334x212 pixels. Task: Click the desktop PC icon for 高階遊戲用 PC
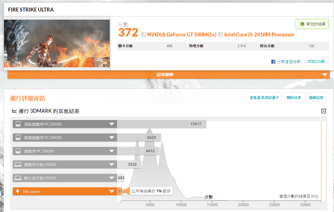[x=18, y=137]
